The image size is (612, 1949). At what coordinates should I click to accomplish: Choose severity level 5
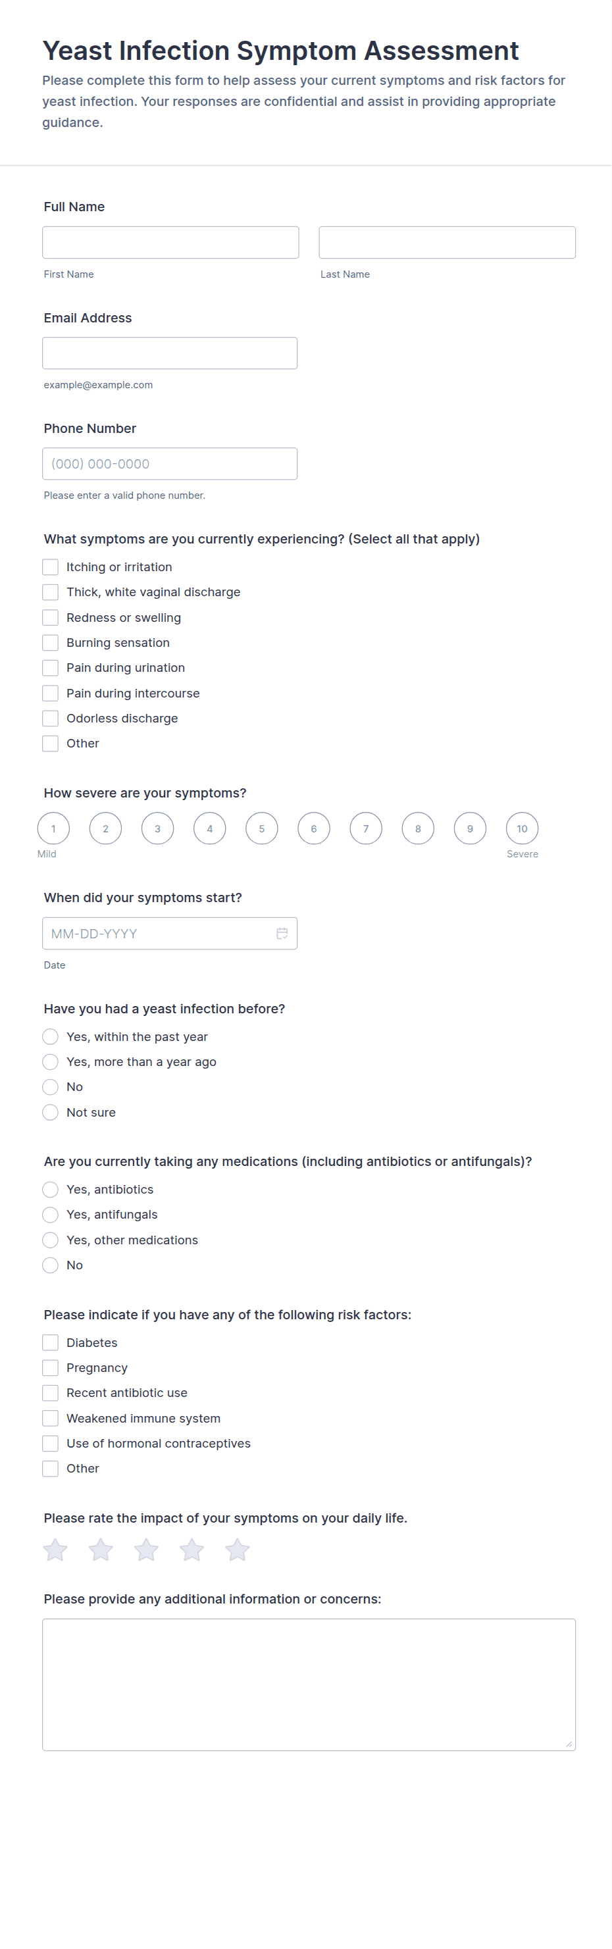262,828
